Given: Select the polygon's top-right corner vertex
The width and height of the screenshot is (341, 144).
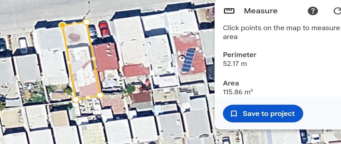Looking at the screenshot, I should [x=87, y=22].
